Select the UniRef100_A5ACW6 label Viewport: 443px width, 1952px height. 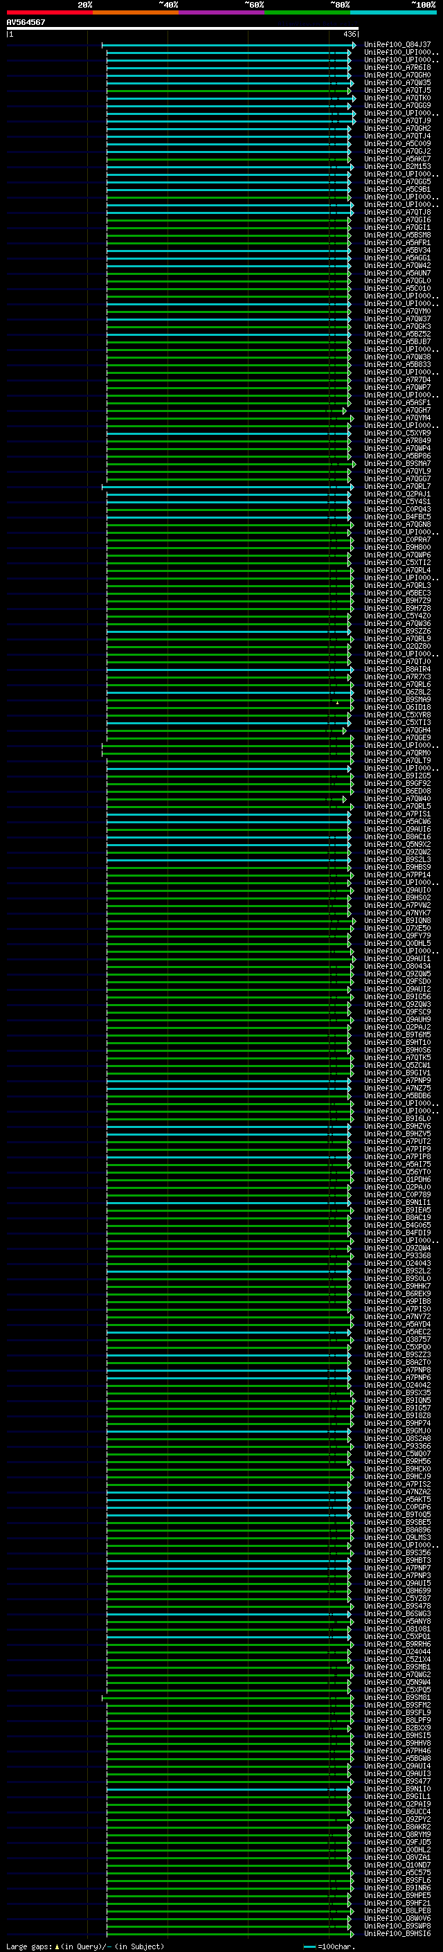[x=397, y=822]
